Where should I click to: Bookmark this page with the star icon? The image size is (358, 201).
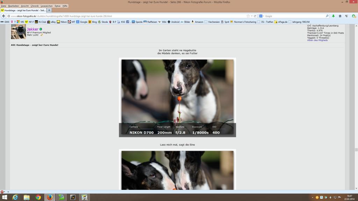tap(248, 16)
